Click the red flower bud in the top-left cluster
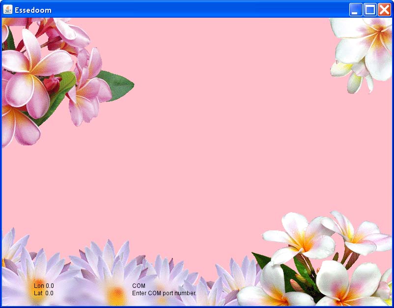This screenshot has height=308, width=394. (52, 84)
